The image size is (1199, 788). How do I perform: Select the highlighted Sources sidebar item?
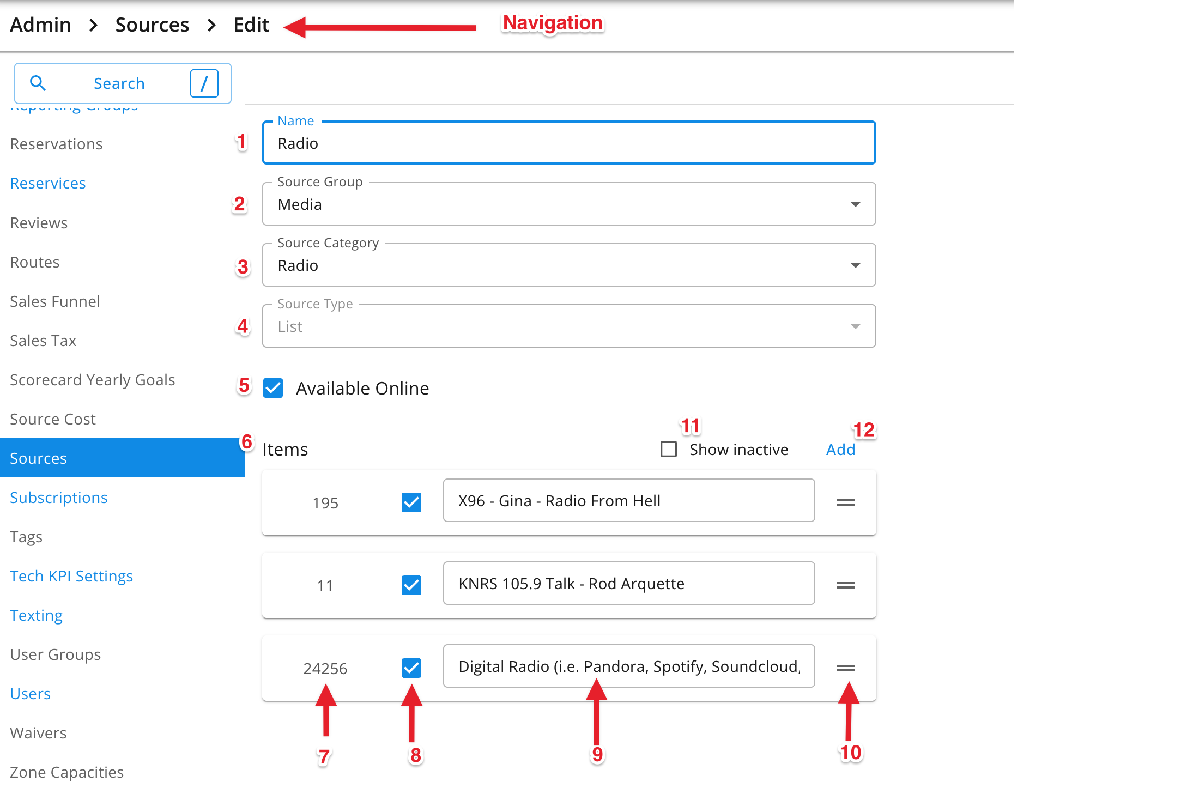coord(122,458)
